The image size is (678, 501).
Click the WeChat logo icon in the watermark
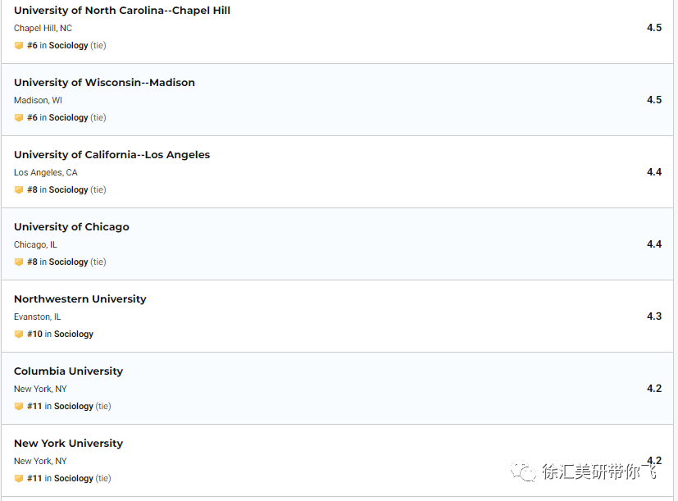(523, 471)
